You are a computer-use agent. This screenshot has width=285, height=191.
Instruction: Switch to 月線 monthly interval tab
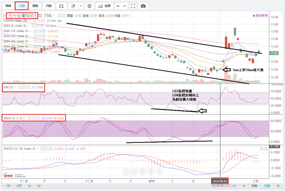click(x=49, y=6)
